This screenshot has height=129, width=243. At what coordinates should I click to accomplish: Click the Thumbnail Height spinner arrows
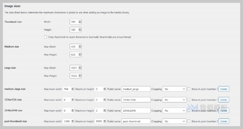point(80,30)
